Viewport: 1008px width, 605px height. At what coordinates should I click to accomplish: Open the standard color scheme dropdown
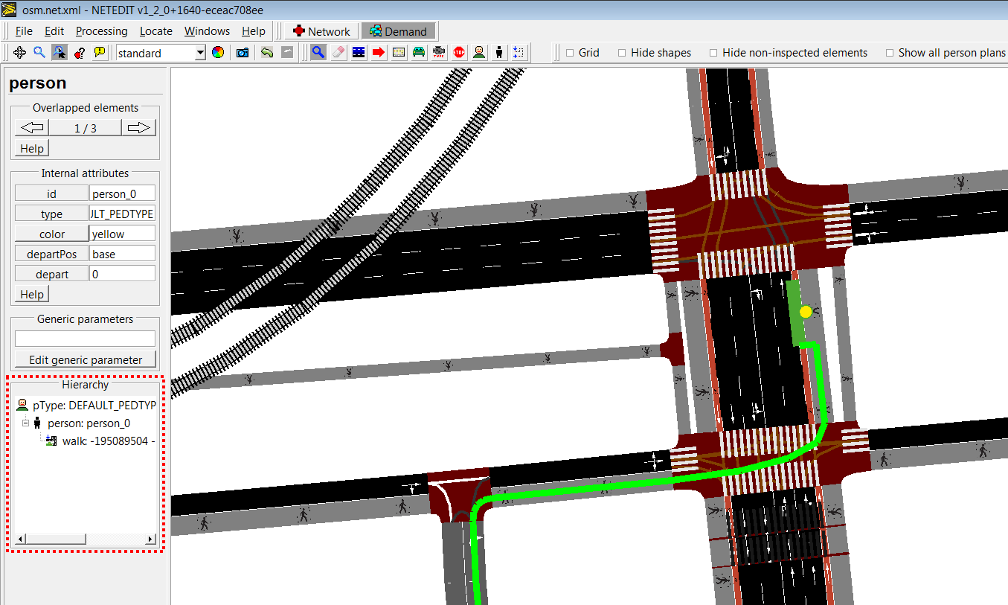(200, 53)
